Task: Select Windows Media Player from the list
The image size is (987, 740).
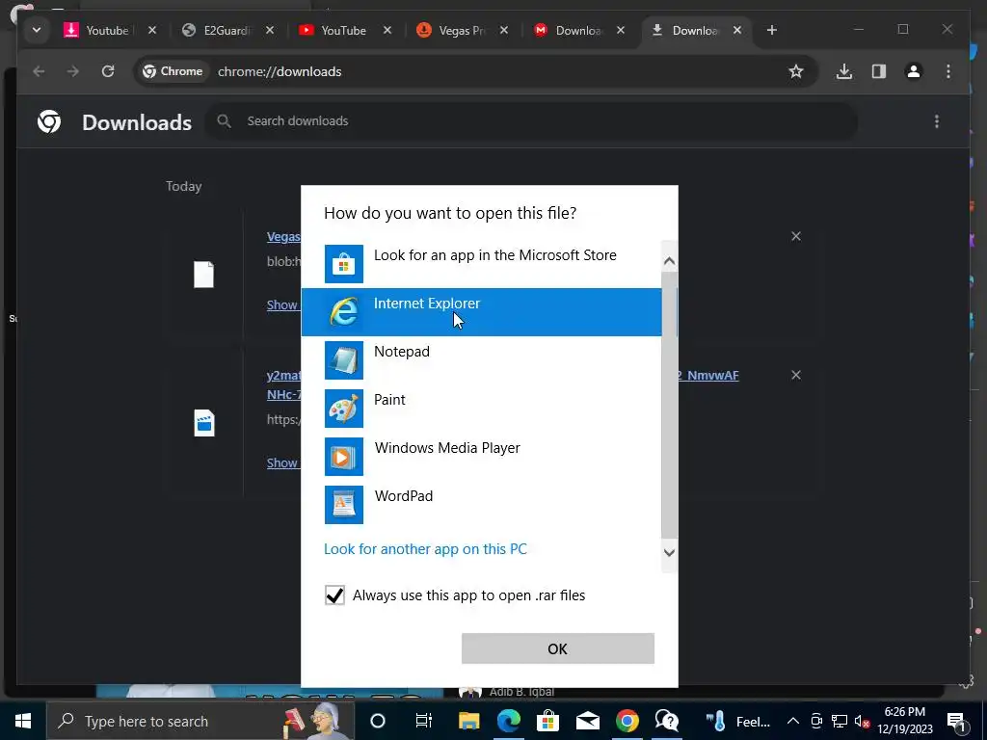Action: (482, 456)
